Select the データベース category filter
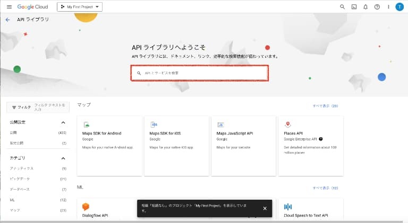Image resolution: width=408 pixels, height=223 pixels. point(20,189)
